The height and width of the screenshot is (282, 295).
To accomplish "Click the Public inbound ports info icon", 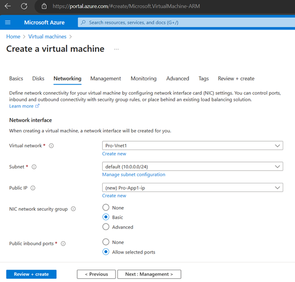I will [63, 243].
